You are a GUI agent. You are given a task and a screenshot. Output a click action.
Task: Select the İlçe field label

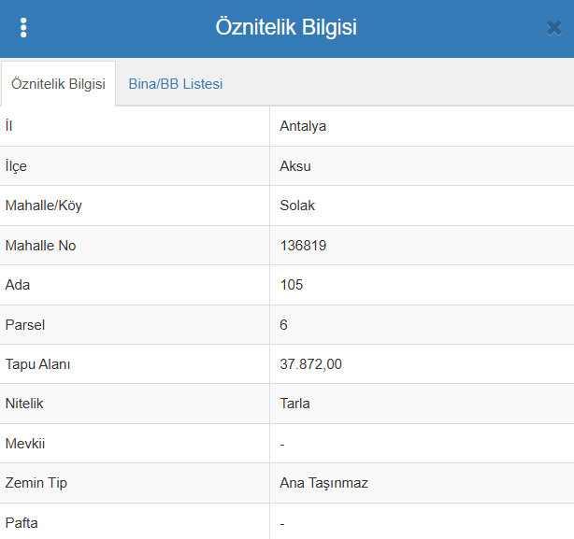pyautogui.click(x=16, y=166)
